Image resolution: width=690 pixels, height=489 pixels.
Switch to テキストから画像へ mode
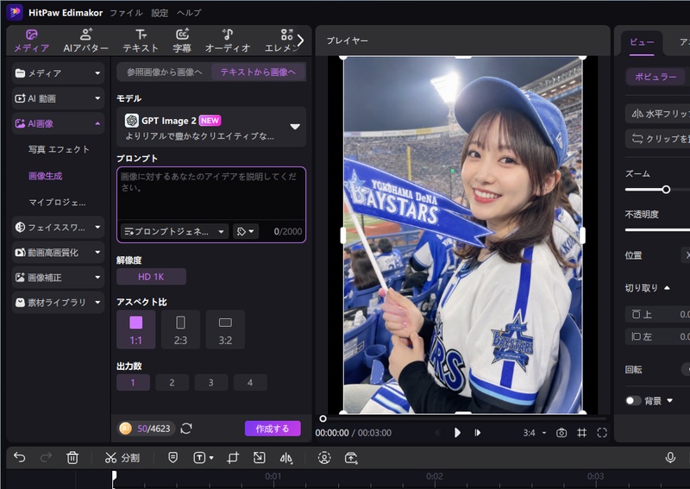point(258,72)
